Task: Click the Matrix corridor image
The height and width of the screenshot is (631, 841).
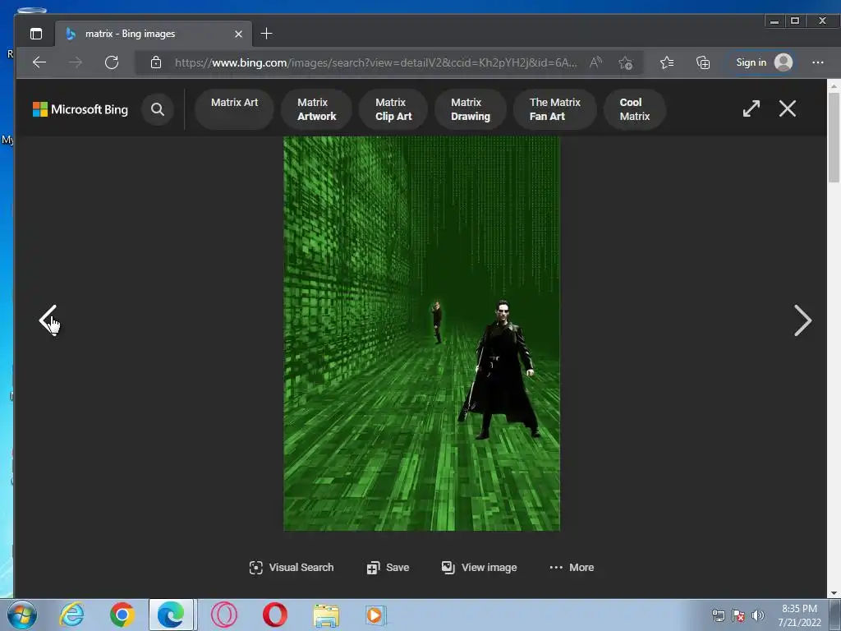Action: (421, 334)
